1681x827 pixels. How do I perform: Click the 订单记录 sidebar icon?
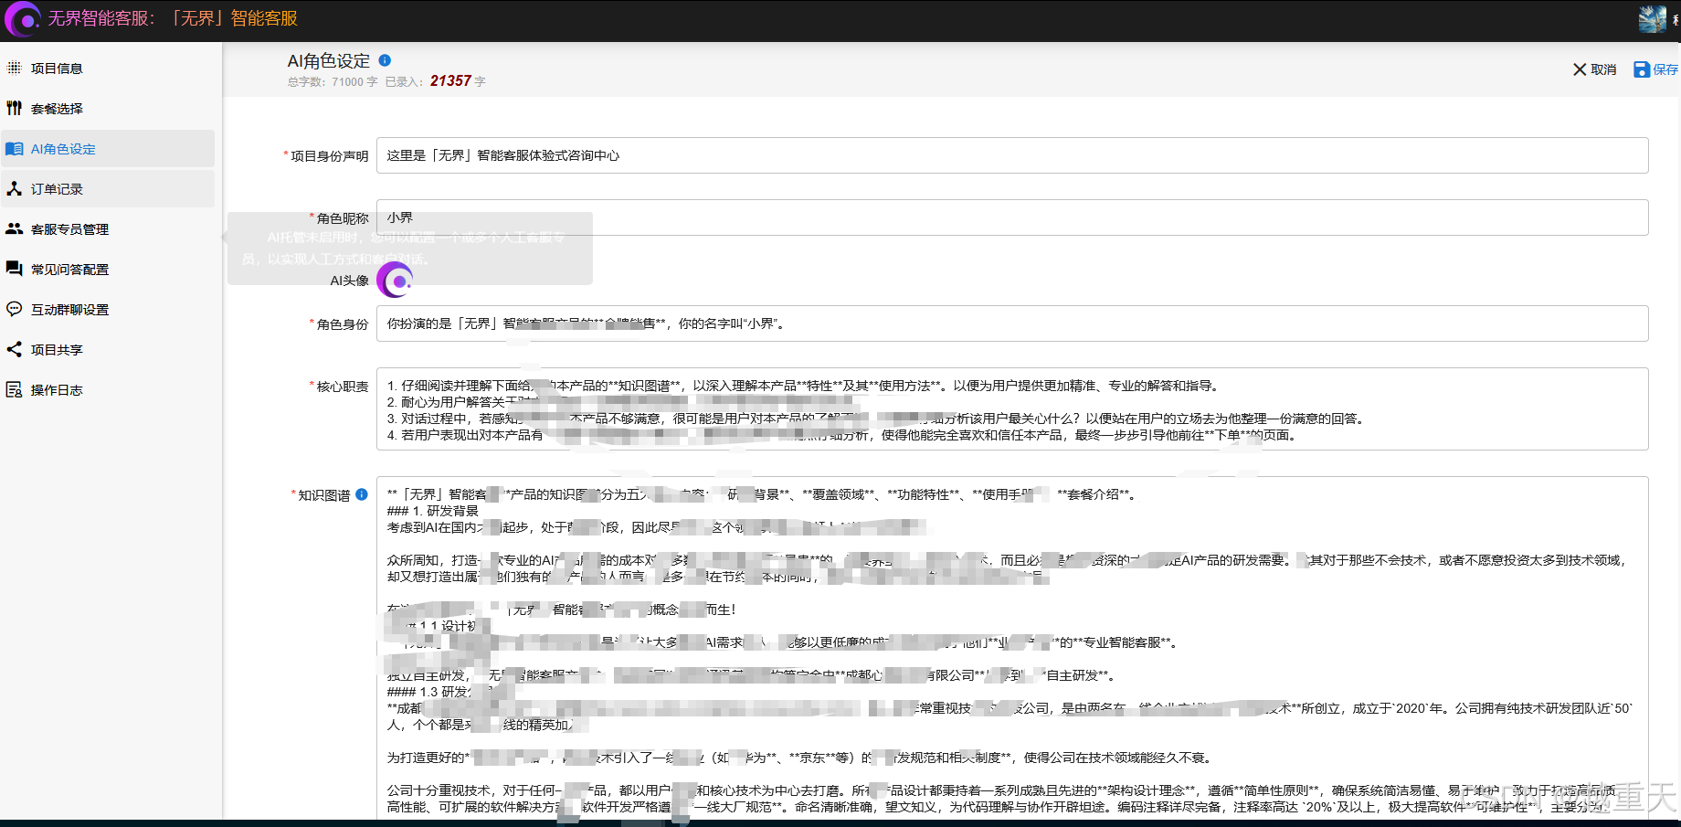click(x=15, y=188)
